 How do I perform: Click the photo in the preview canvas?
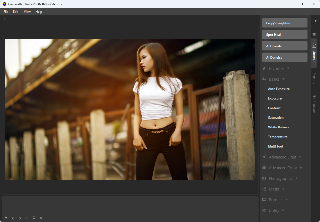(130, 109)
